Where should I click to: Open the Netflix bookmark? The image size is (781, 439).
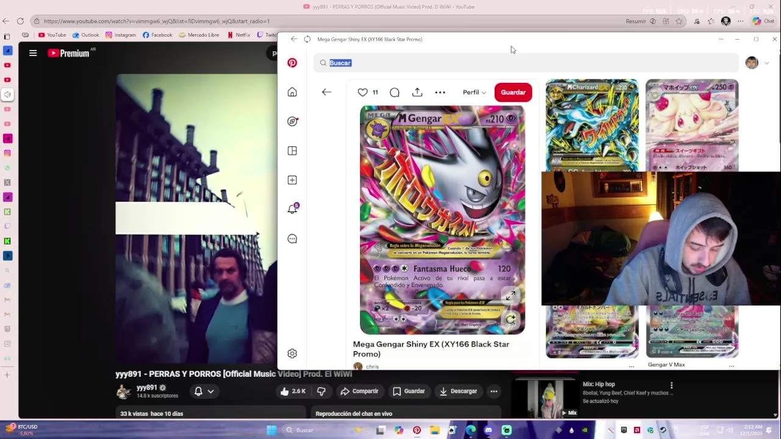click(239, 35)
